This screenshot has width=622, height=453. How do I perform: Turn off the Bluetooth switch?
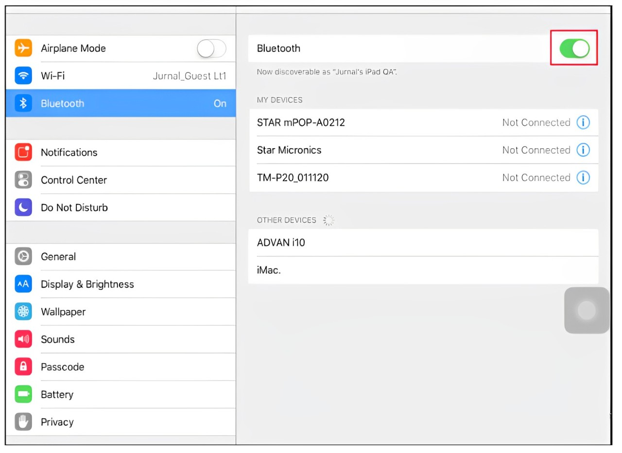click(x=574, y=48)
